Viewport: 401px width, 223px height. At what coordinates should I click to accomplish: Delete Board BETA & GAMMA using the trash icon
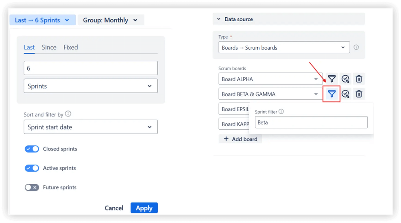pos(359,94)
